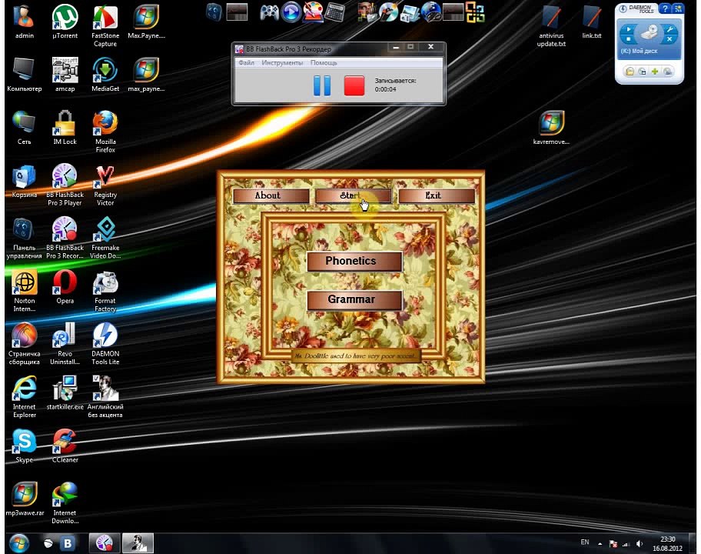
Task: Open the Сеть network icon
Action: pyautogui.click(x=24, y=127)
